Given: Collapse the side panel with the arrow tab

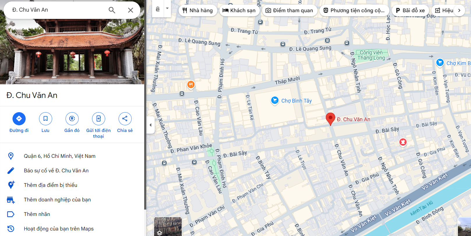Looking at the screenshot, I should (x=150, y=125).
